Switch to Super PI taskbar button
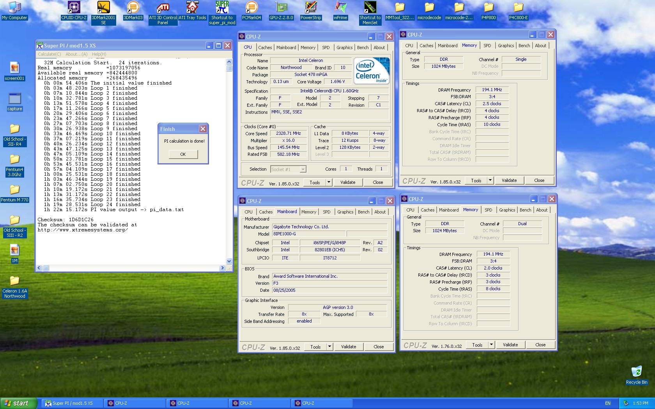The height and width of the screenshot is (409, 655). [x=73, y=403]
